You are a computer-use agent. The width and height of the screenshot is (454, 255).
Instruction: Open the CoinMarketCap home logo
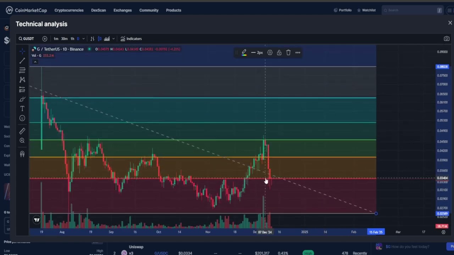[26, 10]
